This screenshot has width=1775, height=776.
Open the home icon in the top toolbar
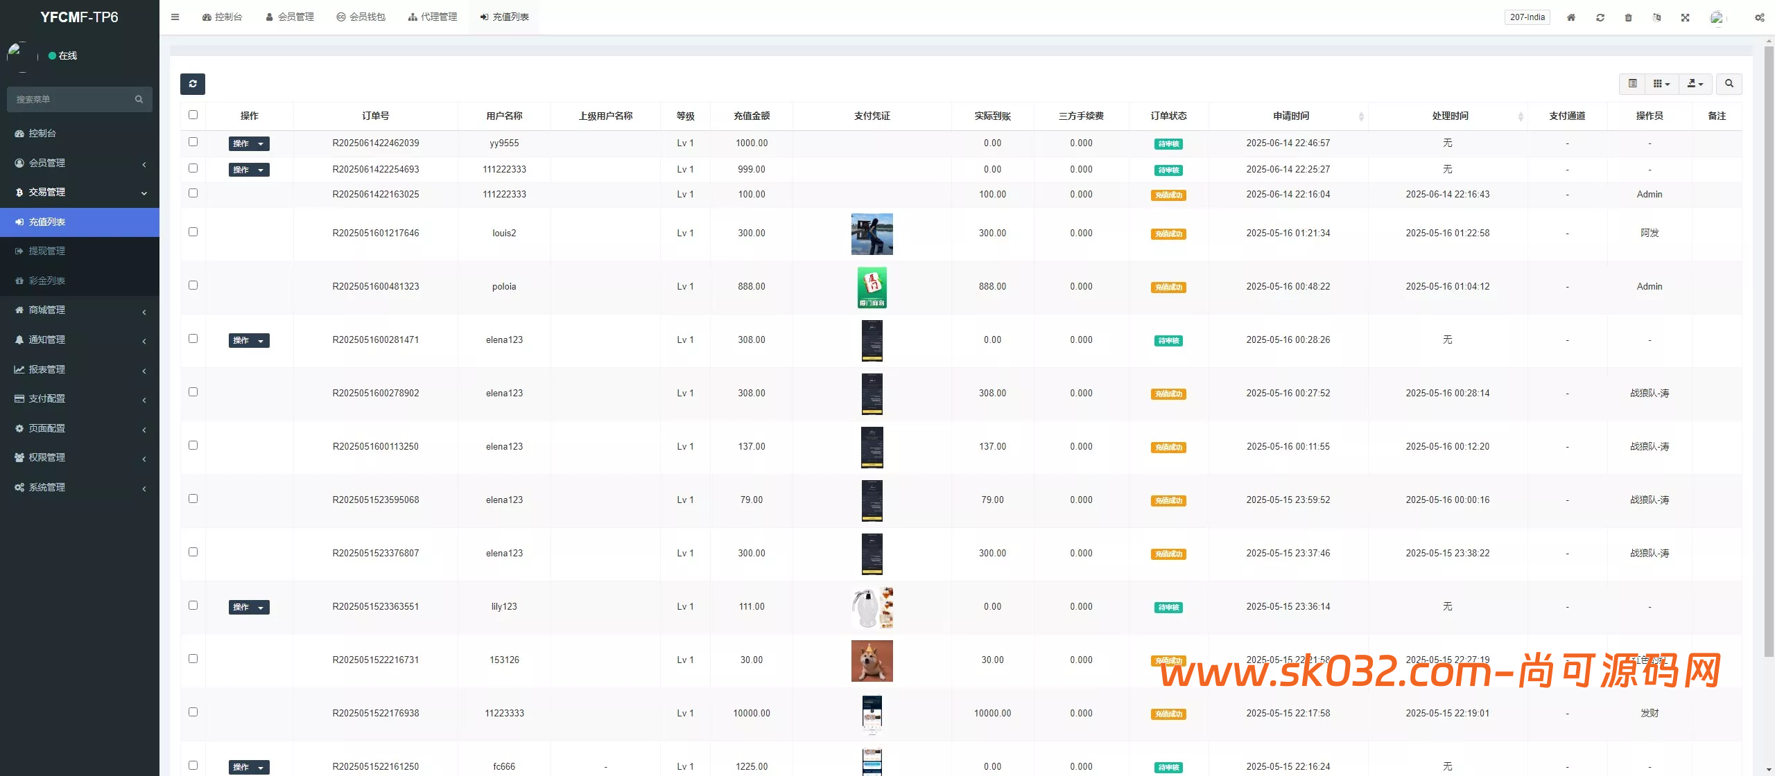tap(1571, 17)
